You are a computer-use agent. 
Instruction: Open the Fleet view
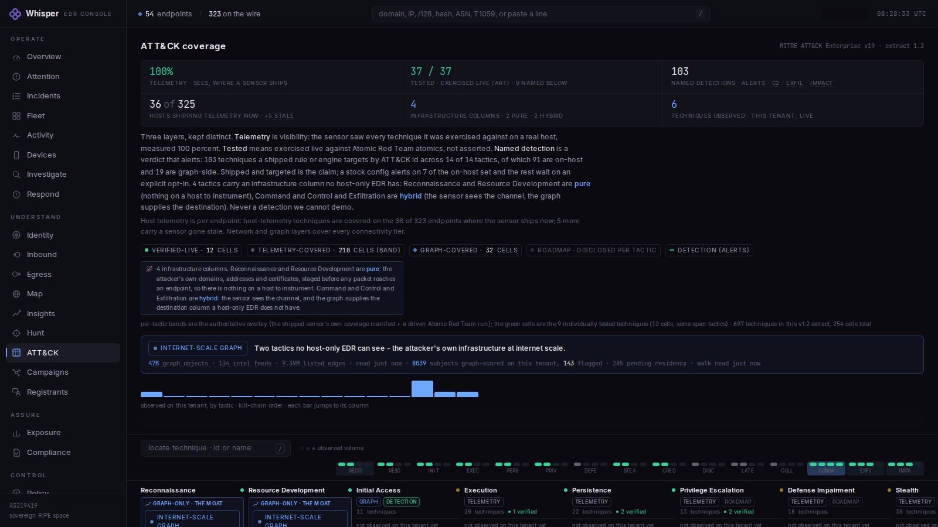[63, 116]
